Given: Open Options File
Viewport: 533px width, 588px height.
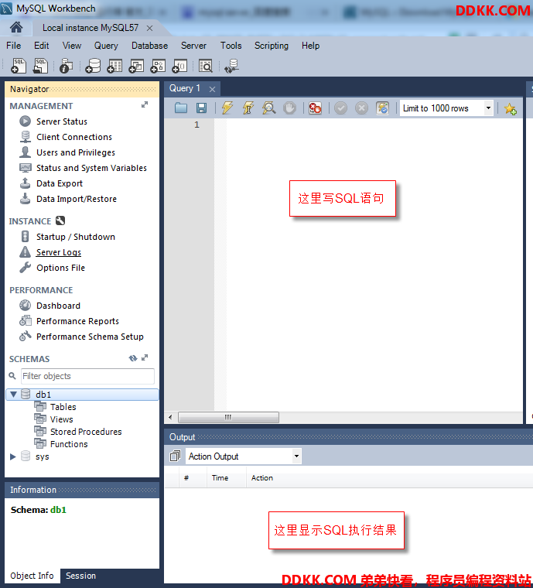Looking at the screenshot, I should click(x=60, y=268).
